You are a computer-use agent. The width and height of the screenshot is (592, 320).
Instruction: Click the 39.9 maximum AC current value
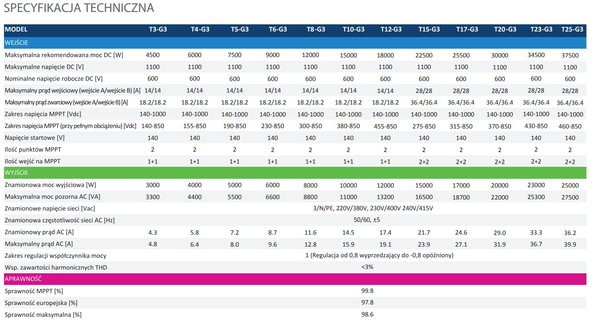click(x=570, y=245)
